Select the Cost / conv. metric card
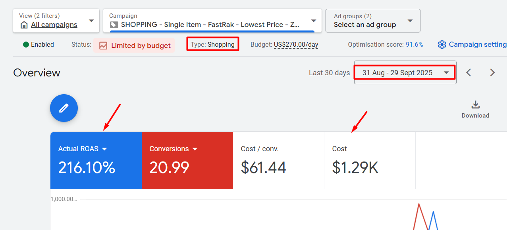The image size is (507, 230). point(278,160)
